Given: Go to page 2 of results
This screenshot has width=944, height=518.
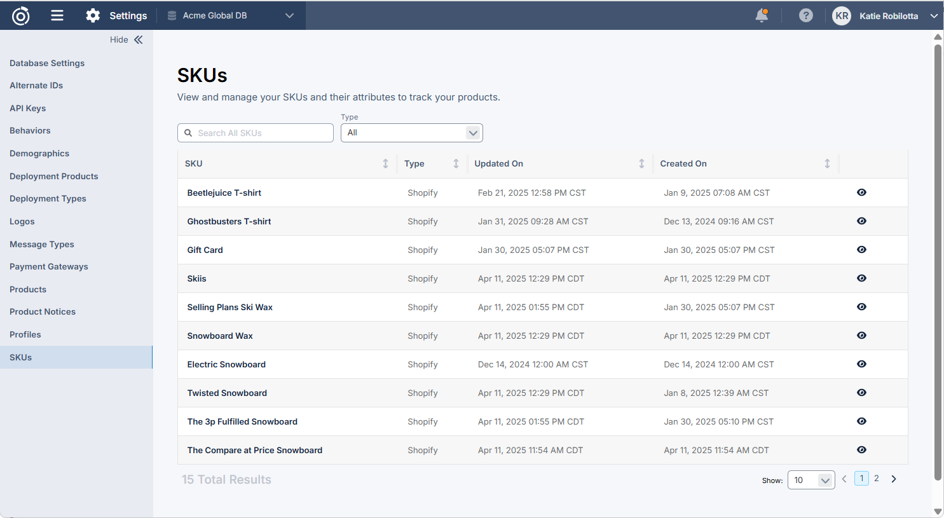Looking at the screenshot, I should pos(877,479).
